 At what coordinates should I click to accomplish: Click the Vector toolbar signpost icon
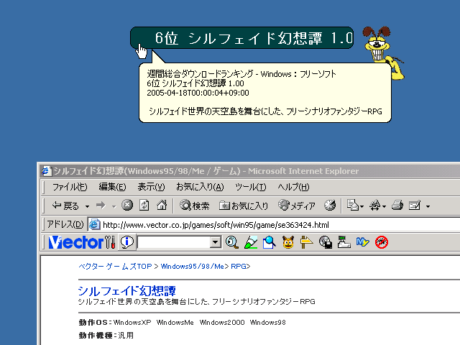(x=307, y=242)
